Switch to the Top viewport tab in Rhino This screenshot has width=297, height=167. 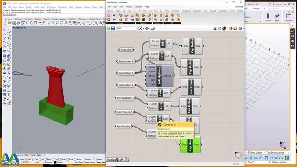coord(26,155)
